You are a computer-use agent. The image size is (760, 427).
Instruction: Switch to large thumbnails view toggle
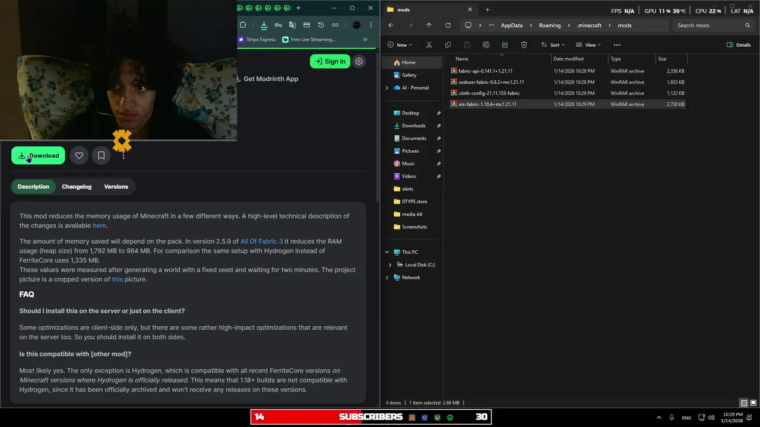point(752,403)
